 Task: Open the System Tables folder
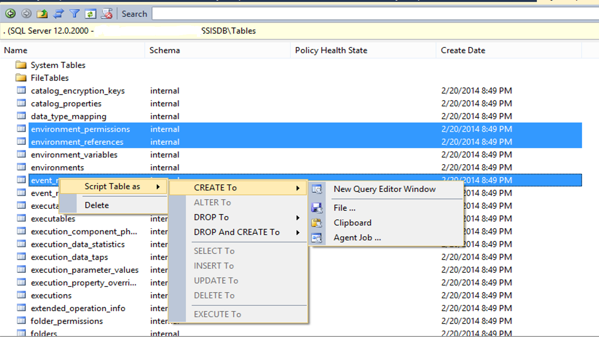(58, 65)
